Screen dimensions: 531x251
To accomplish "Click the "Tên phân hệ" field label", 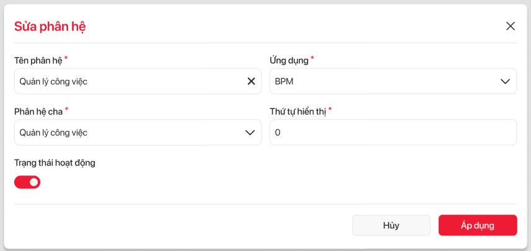I will click(37, 60).
